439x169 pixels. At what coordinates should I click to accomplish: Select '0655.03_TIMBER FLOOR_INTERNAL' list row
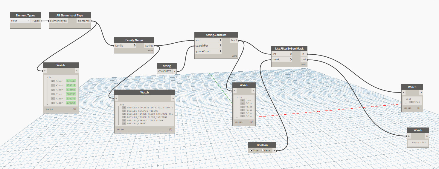click(144, 117)
